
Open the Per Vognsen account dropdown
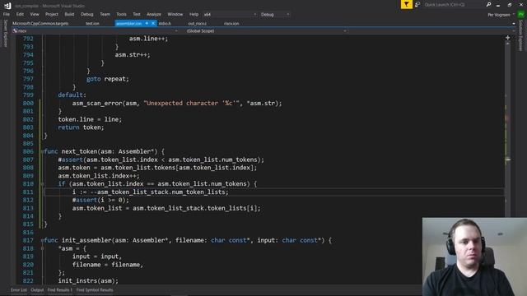tap(501, 15)
